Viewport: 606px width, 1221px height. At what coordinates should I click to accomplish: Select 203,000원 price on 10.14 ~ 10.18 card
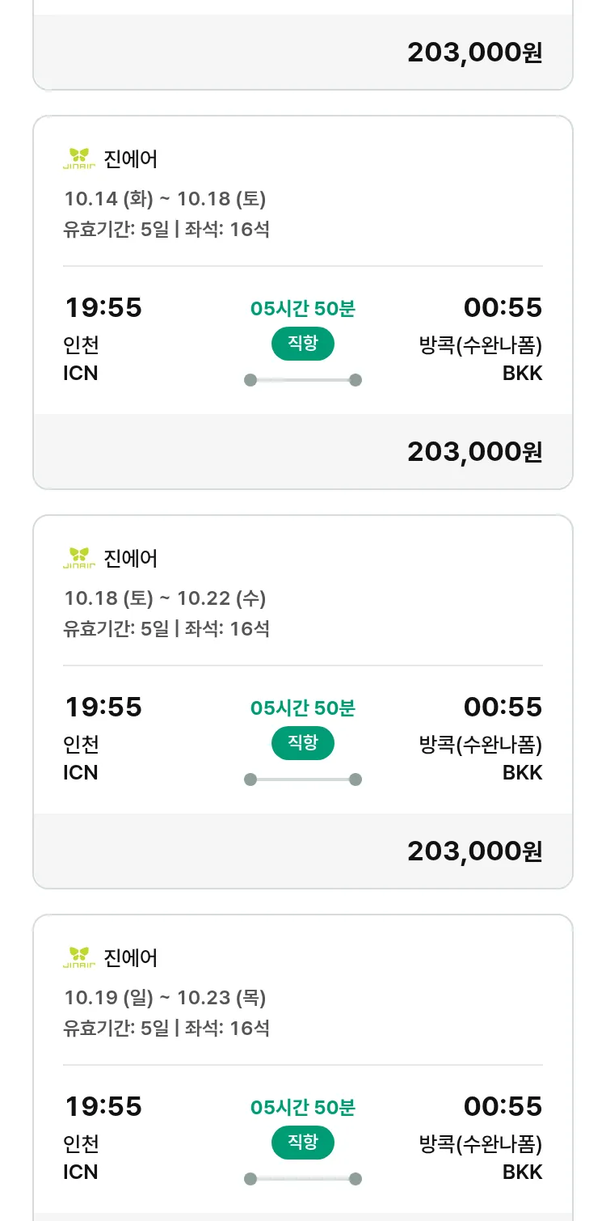point(474,451)
